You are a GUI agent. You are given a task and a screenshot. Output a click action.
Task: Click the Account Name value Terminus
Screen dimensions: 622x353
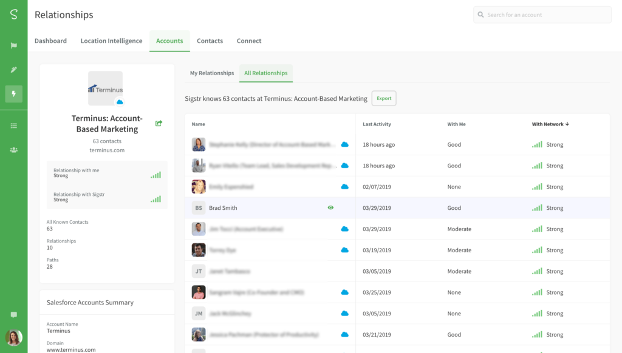click(x=58, y=331)
